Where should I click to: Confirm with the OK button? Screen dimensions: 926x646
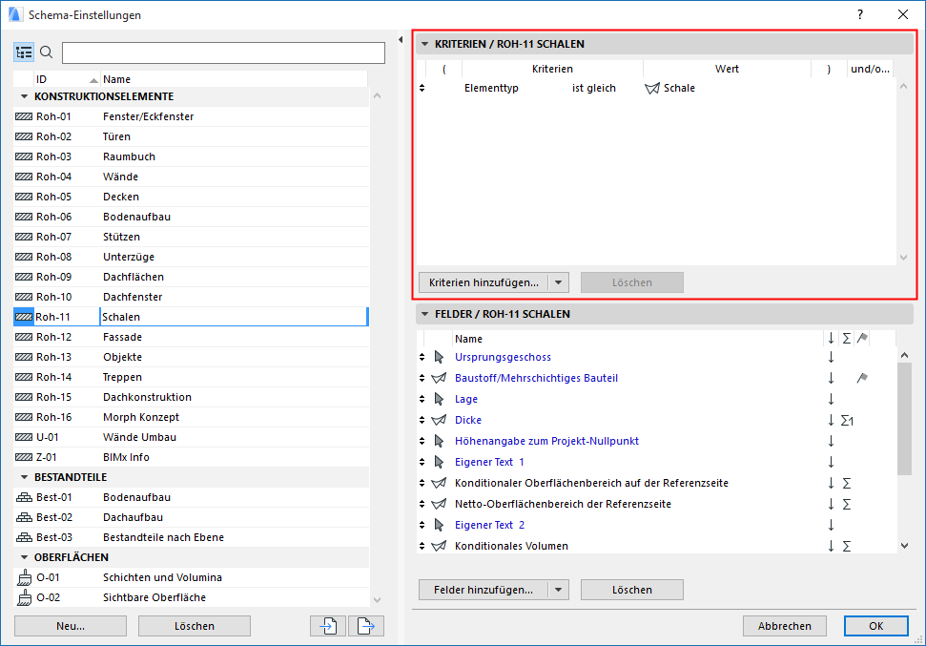[875, 626]
